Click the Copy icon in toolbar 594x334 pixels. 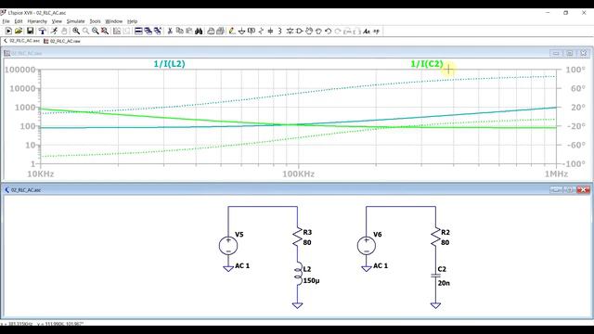[x=179, y=31]
